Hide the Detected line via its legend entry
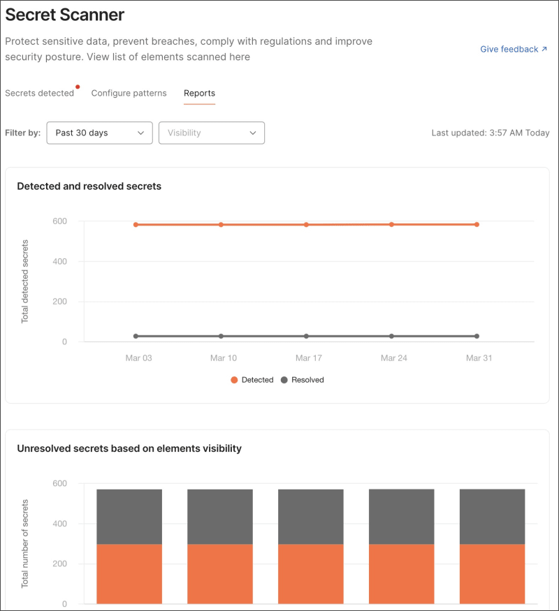The width and height of the screenshot is (559, 611). (254, 380)
